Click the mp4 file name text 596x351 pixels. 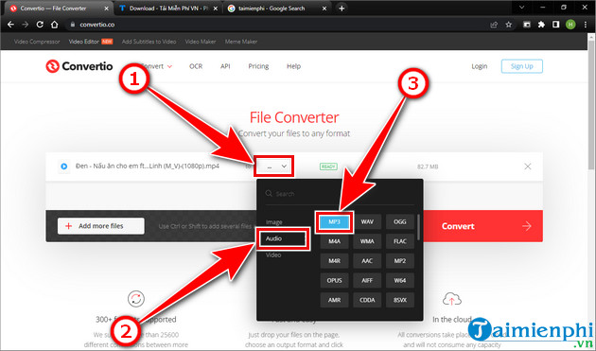148,167
